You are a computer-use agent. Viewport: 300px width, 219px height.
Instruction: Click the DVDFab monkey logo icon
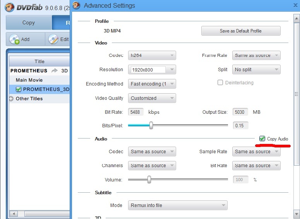pos(10,7)
